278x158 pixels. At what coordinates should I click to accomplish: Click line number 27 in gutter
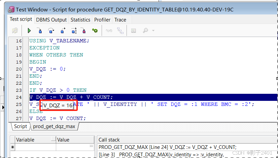point(19,118)
